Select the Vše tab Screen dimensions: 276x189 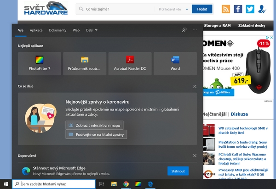[21, 30]
